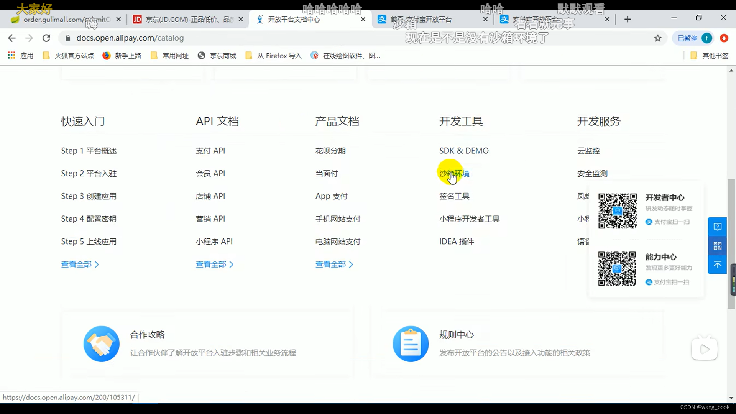The height and width of the screenshot is (414, 736).
Task: Click the scrollbar down arrow
Action: click(731, 398)
